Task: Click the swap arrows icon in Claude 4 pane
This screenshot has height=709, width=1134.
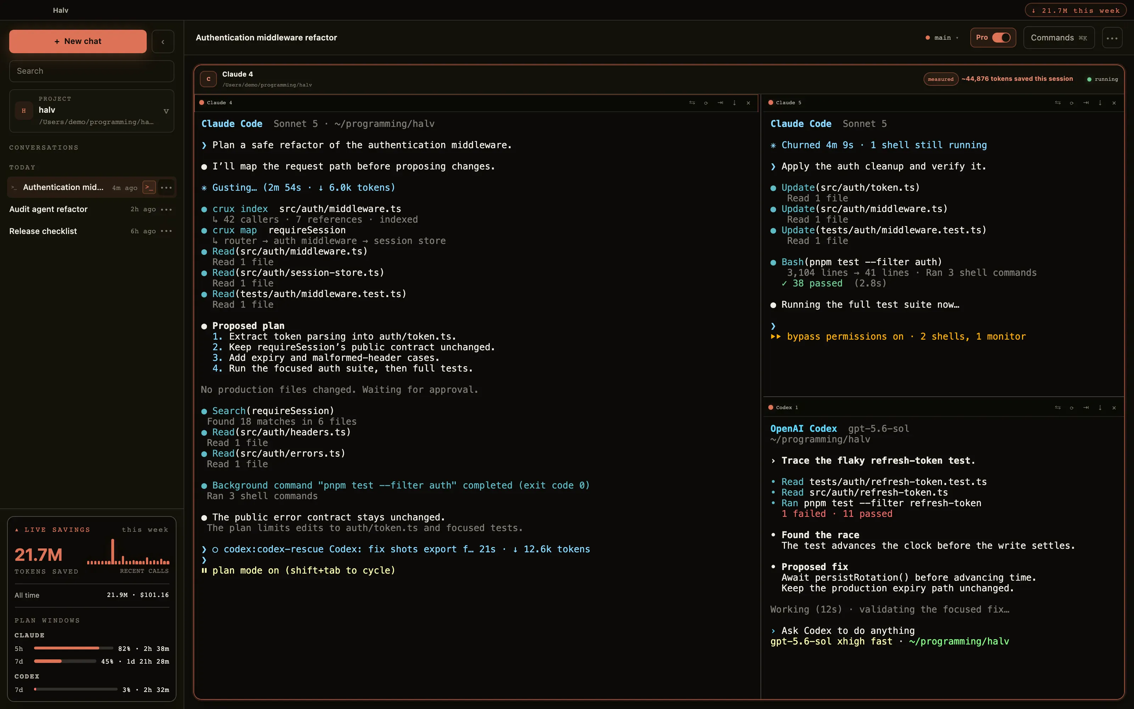Action: coord(692,103)
